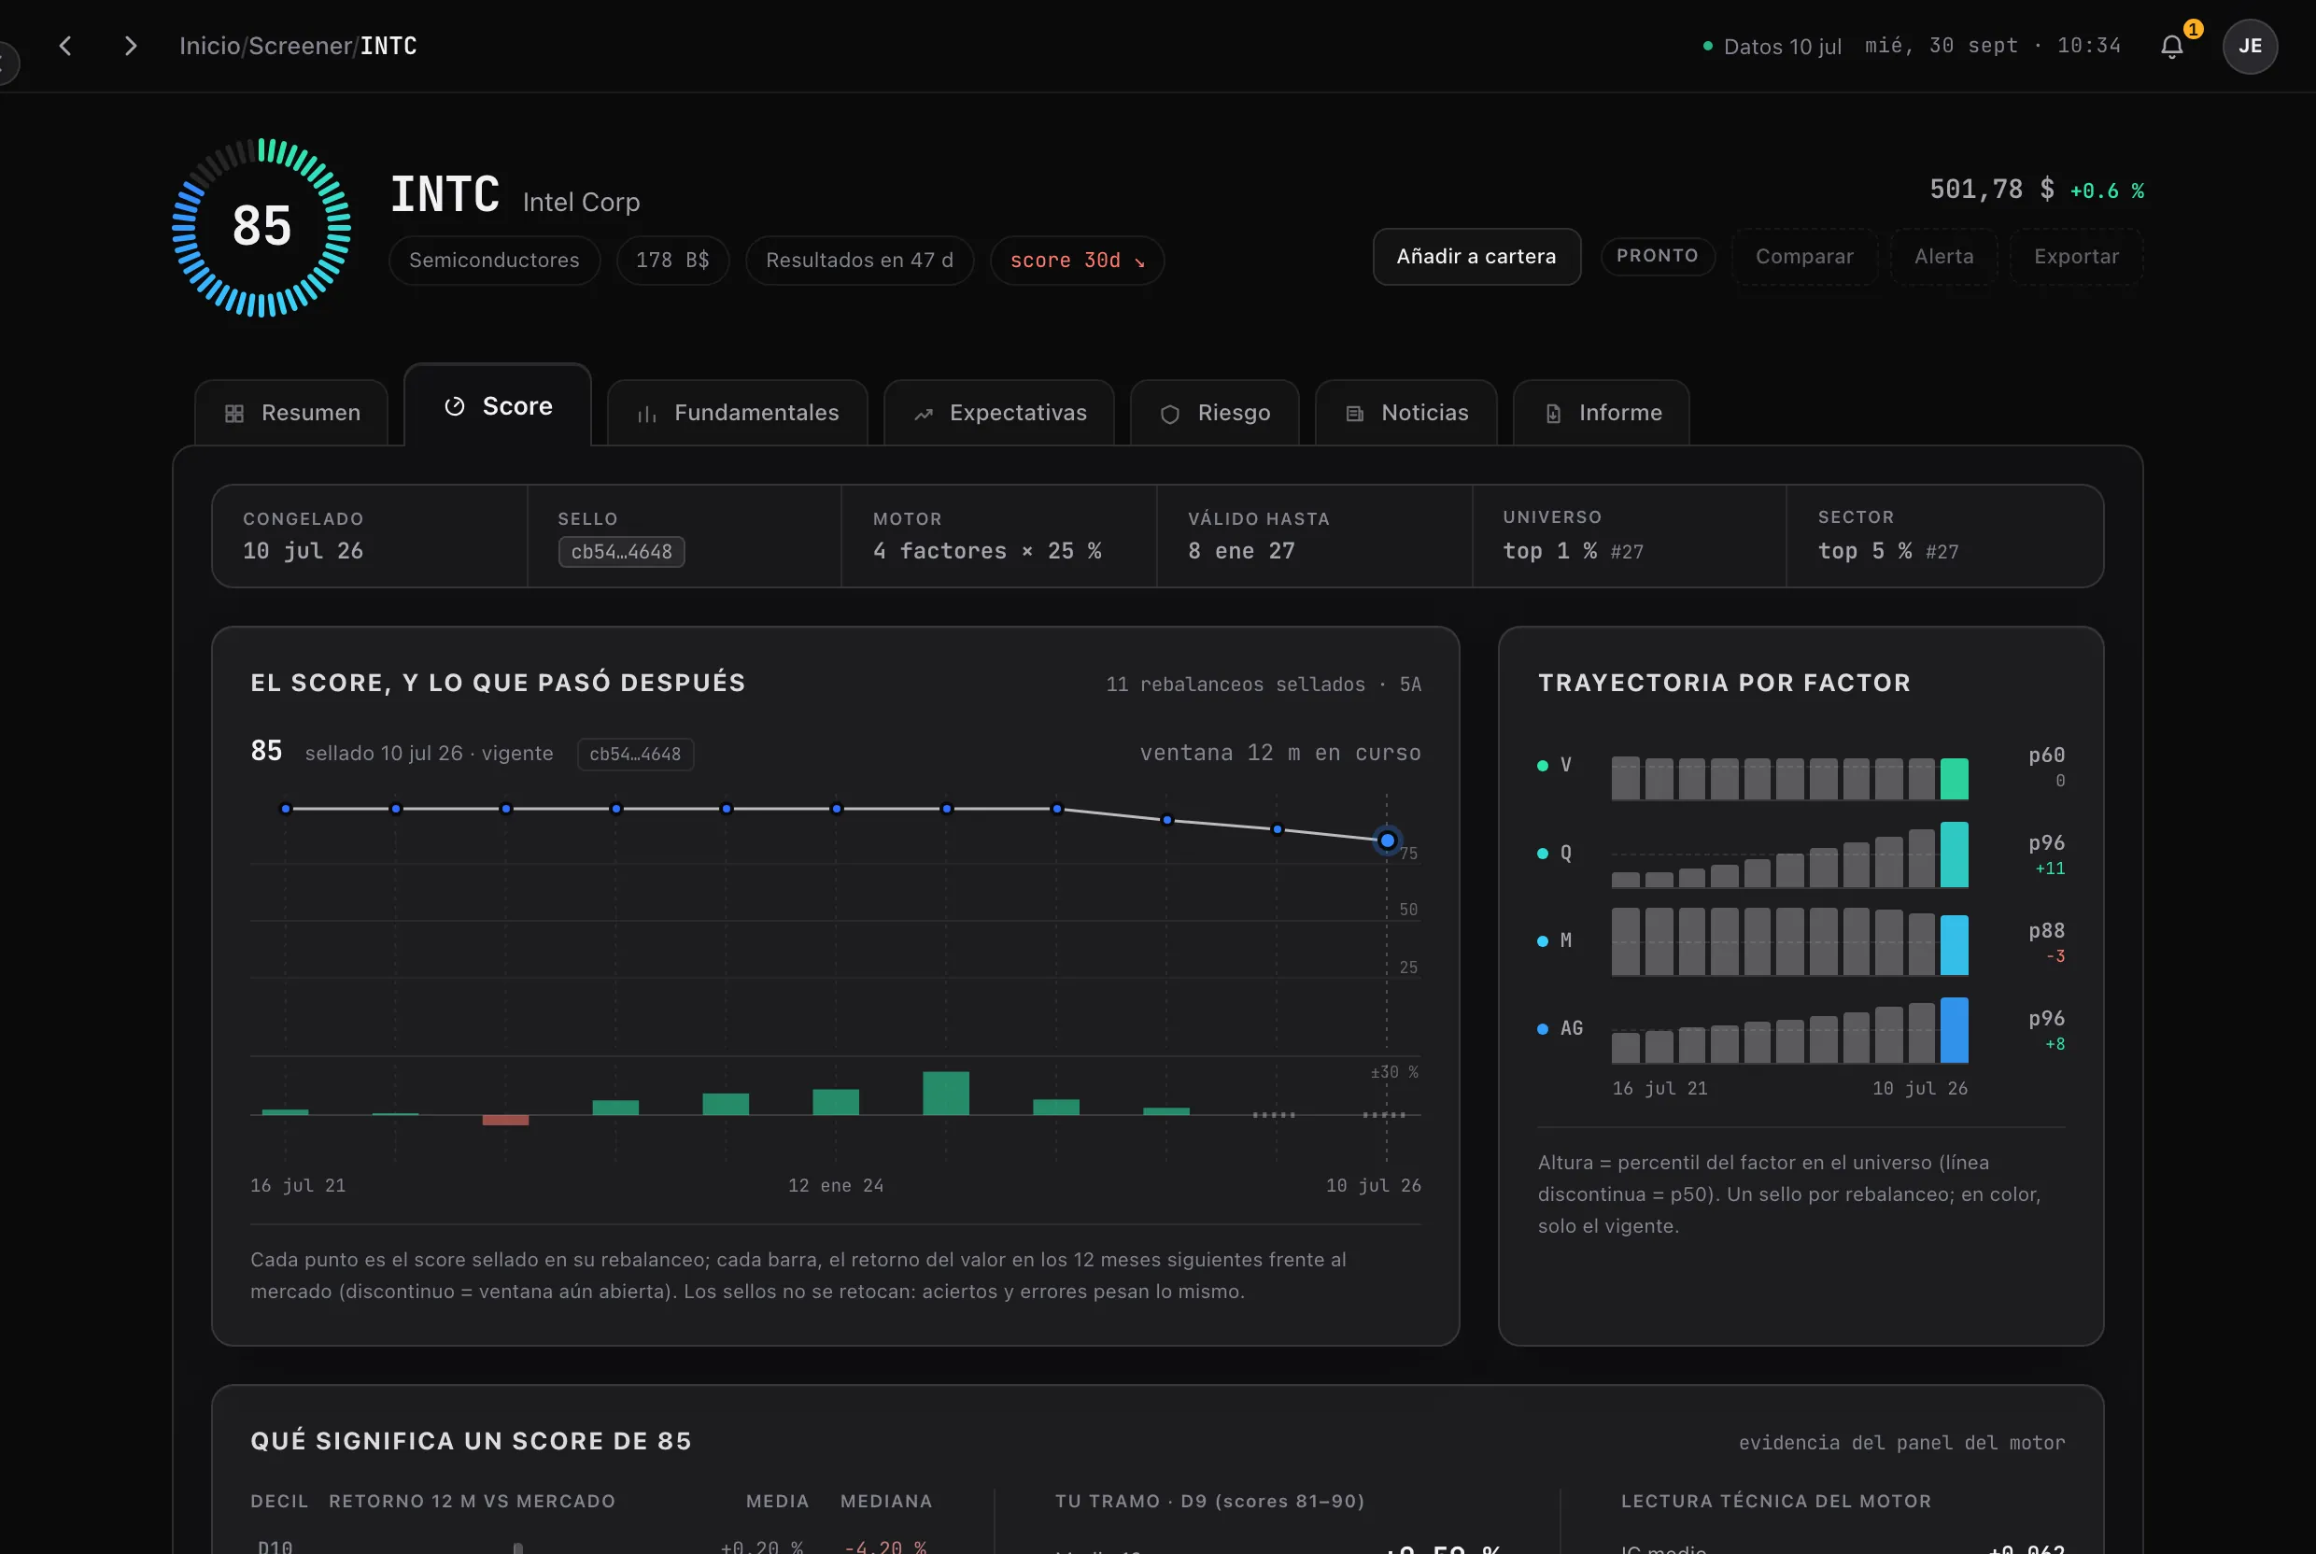Click the Exportar button
This screenshot has width=2316, height=1554.
pyautogui.click(x=2076, y=257)
